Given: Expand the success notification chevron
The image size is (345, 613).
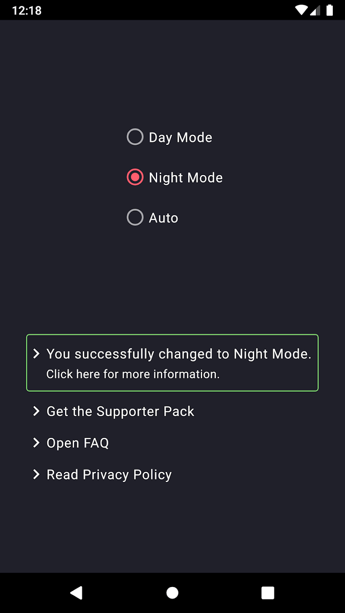Looking at the screenshot, I should (37, 354).
